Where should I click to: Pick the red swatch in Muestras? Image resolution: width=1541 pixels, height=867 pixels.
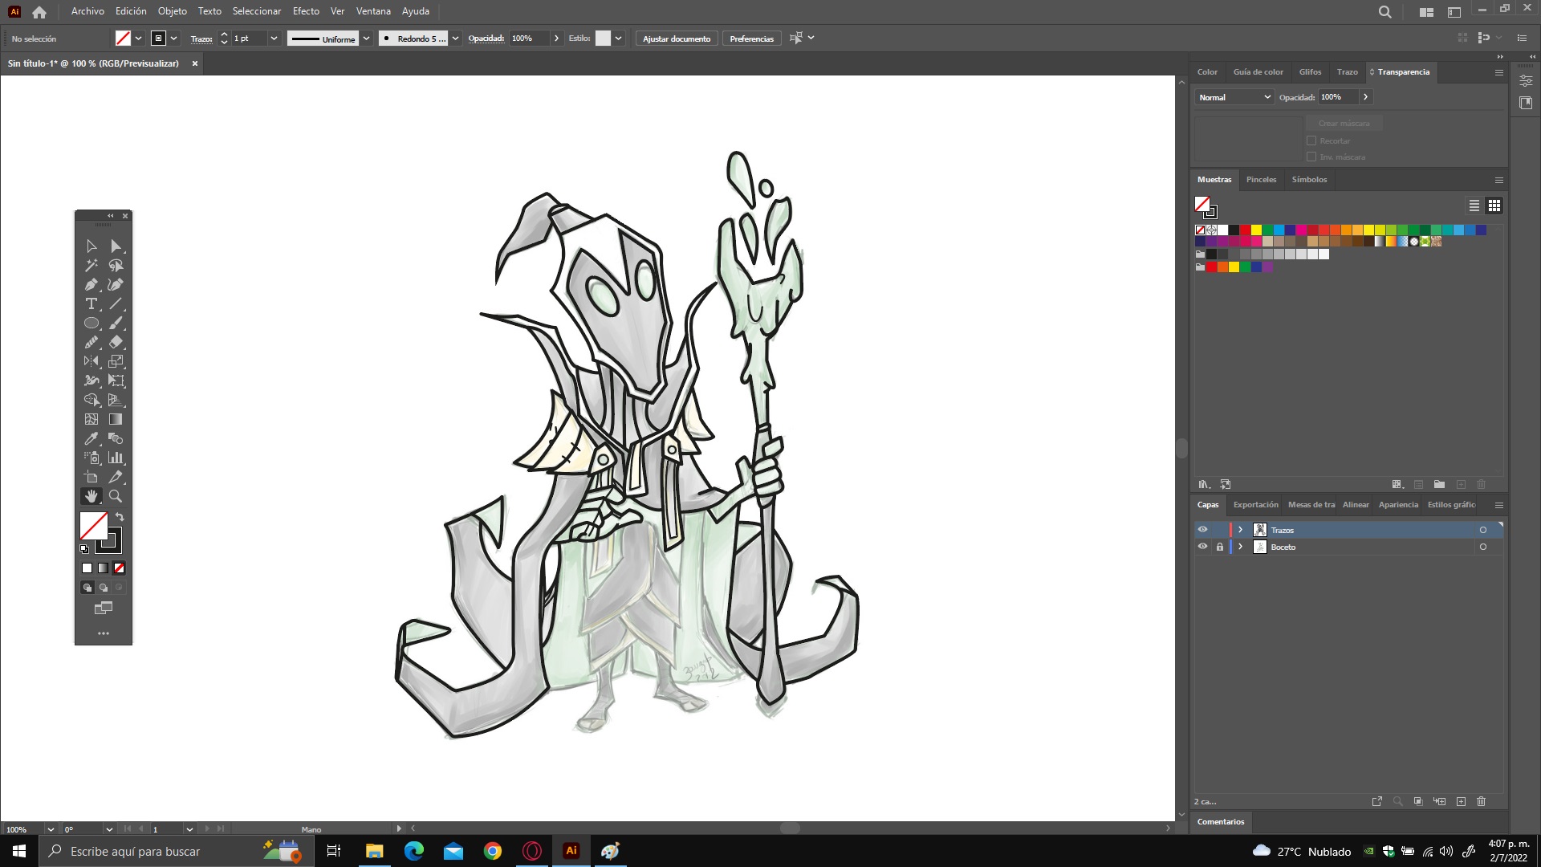click(1245, 230)
